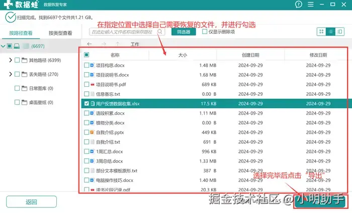Open the help question-mark icon

298,4
